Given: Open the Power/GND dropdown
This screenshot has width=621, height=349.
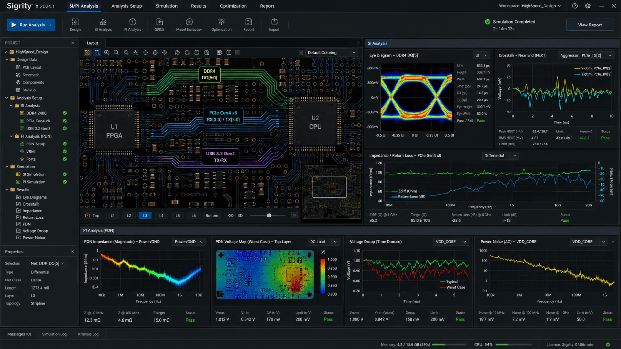Looking at the screenshot, I should click(x=189, y=242).
